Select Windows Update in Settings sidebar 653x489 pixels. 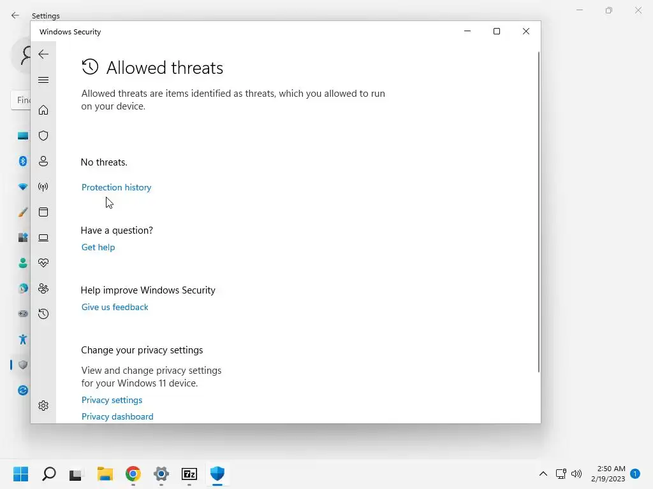[23, 390]
